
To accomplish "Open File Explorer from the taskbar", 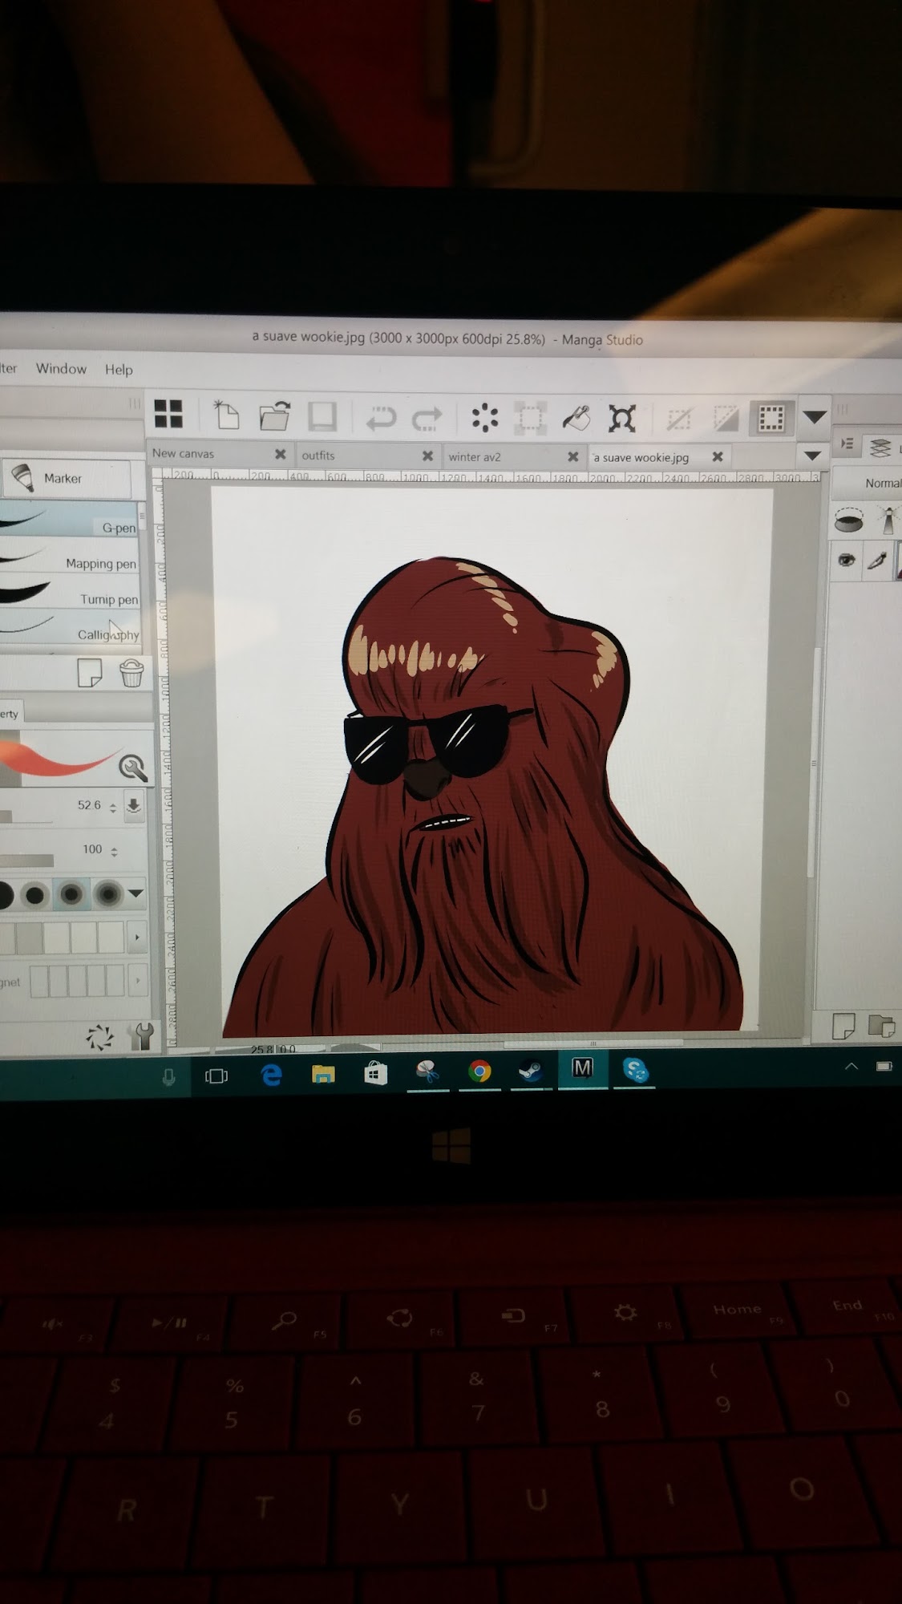I will click(x=323, y=1074).
